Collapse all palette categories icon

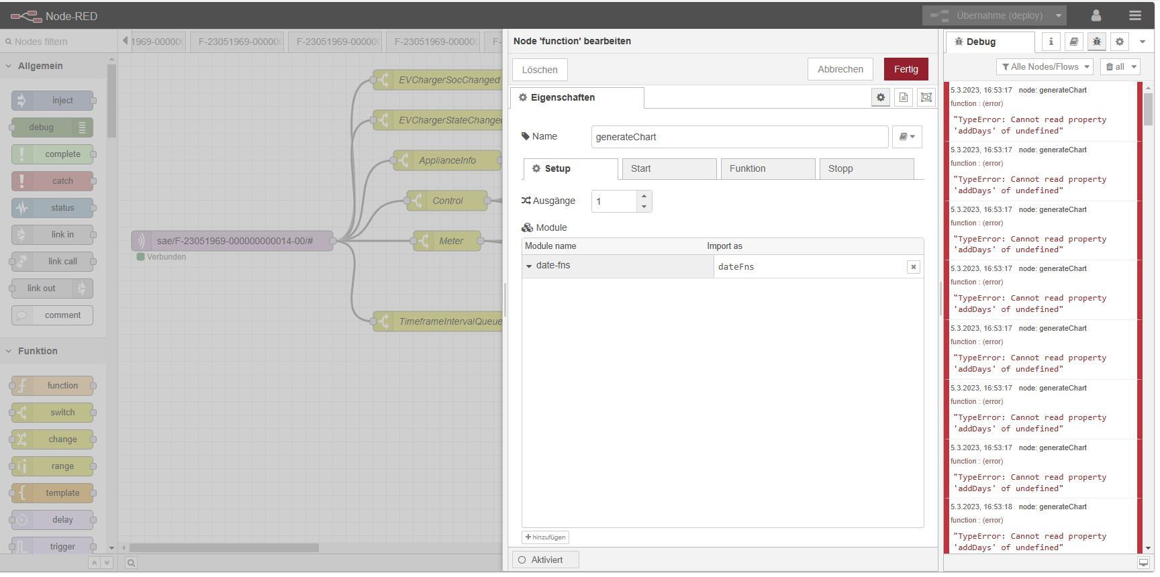click(95, 563)
